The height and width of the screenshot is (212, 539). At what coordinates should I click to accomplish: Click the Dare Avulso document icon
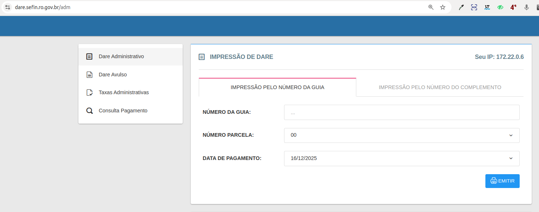pyautogui.click(x=89, y=75)
